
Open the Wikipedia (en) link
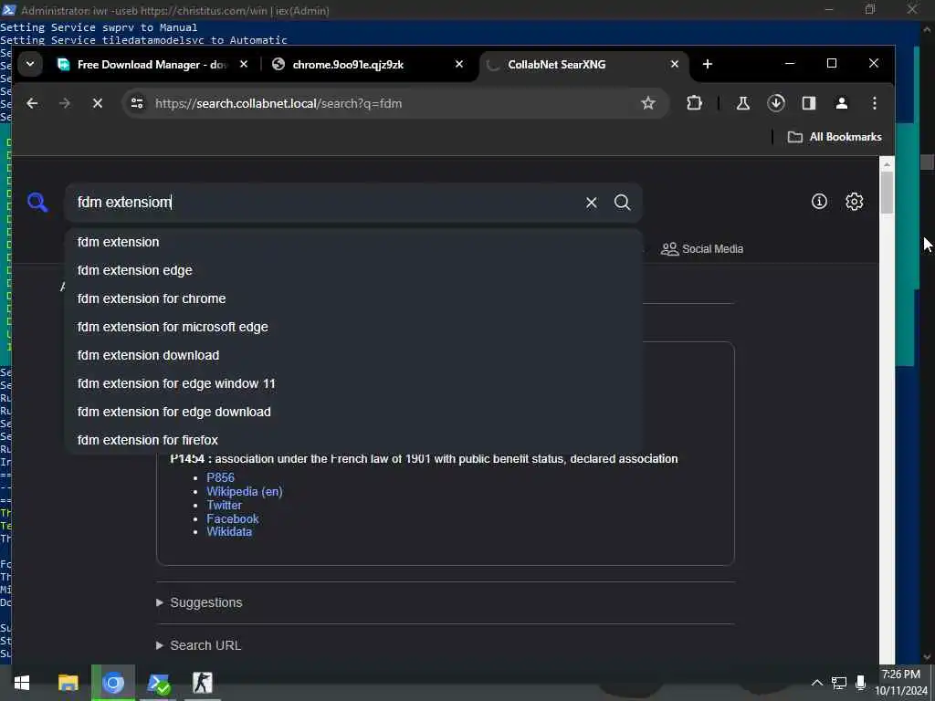[x=245, y=491]
